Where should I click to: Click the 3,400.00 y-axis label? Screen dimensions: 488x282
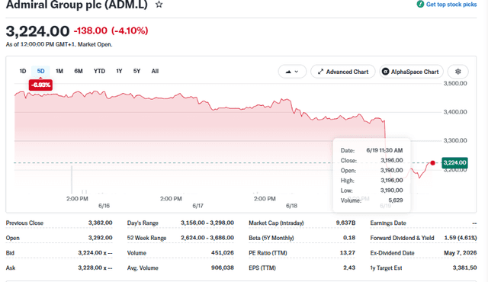455,112
